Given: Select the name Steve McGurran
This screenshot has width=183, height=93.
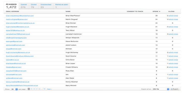Looking at the screenshot, I should [x=72, y=41].
